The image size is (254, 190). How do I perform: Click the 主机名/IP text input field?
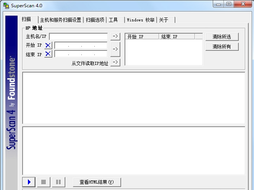78,36
